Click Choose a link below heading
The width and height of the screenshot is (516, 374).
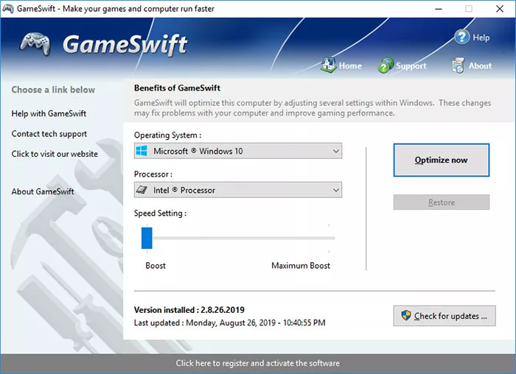(x=53, y=90)
